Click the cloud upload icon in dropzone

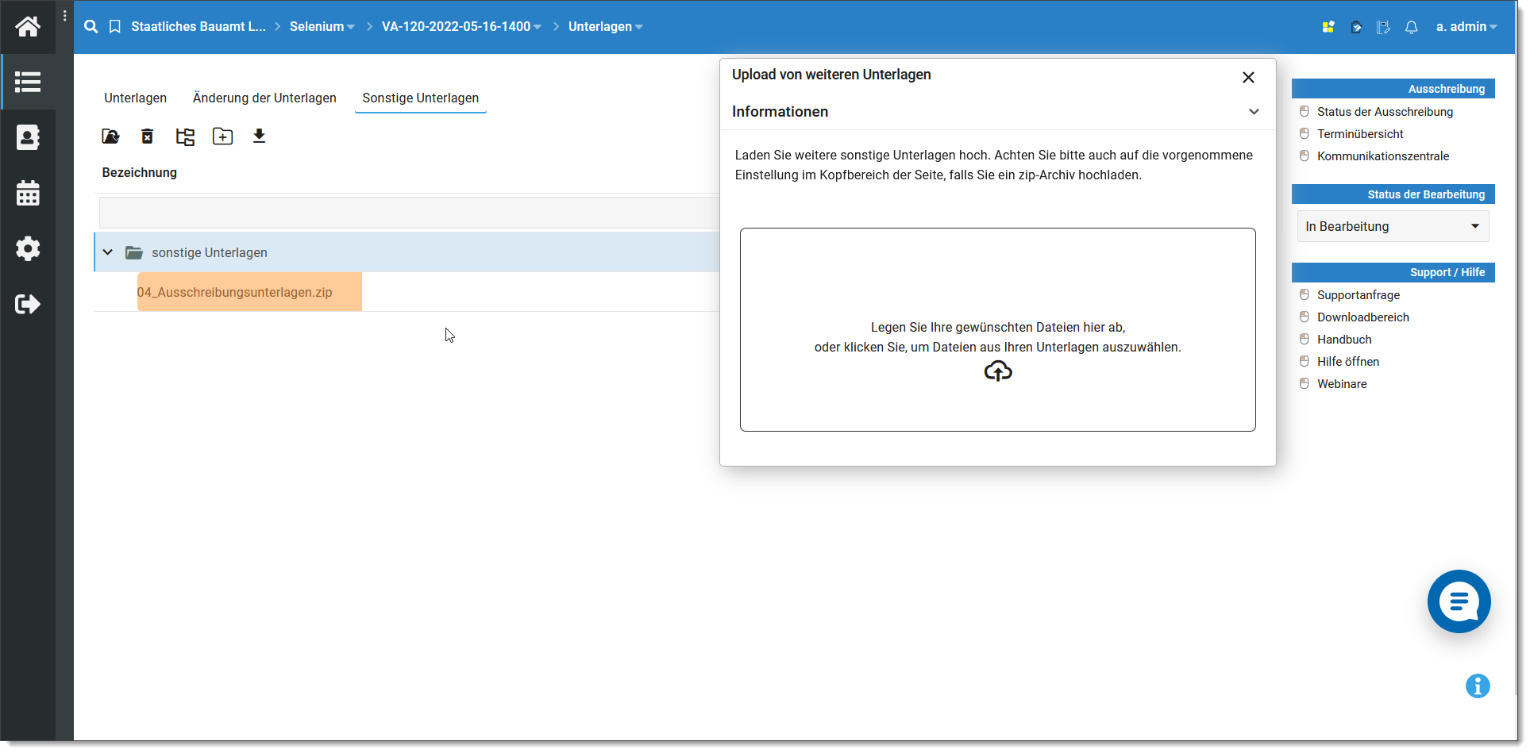tap(997, 371)
